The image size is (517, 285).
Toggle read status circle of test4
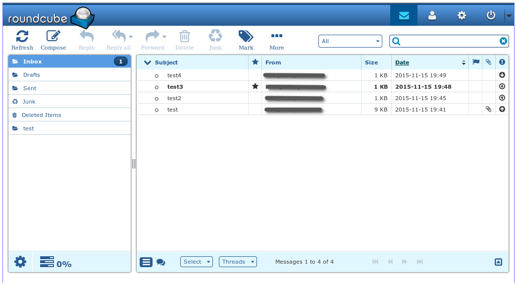(x=156, y=76)
